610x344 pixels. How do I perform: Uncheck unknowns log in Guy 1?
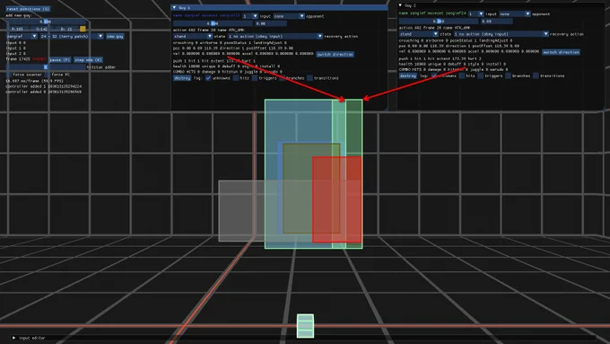coord(208,78)
